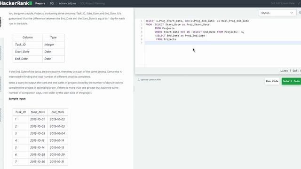Click editor line 4 WHERE Start_Date NOT IN

coord(199,32)
